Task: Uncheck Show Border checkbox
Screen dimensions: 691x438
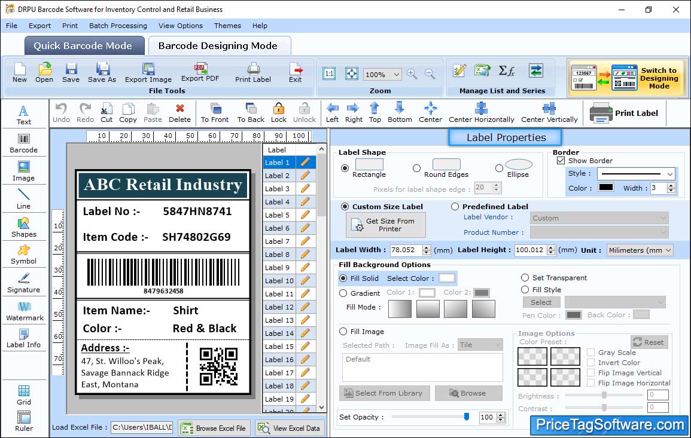Action: pyautogui.click(x=561, y=161)
